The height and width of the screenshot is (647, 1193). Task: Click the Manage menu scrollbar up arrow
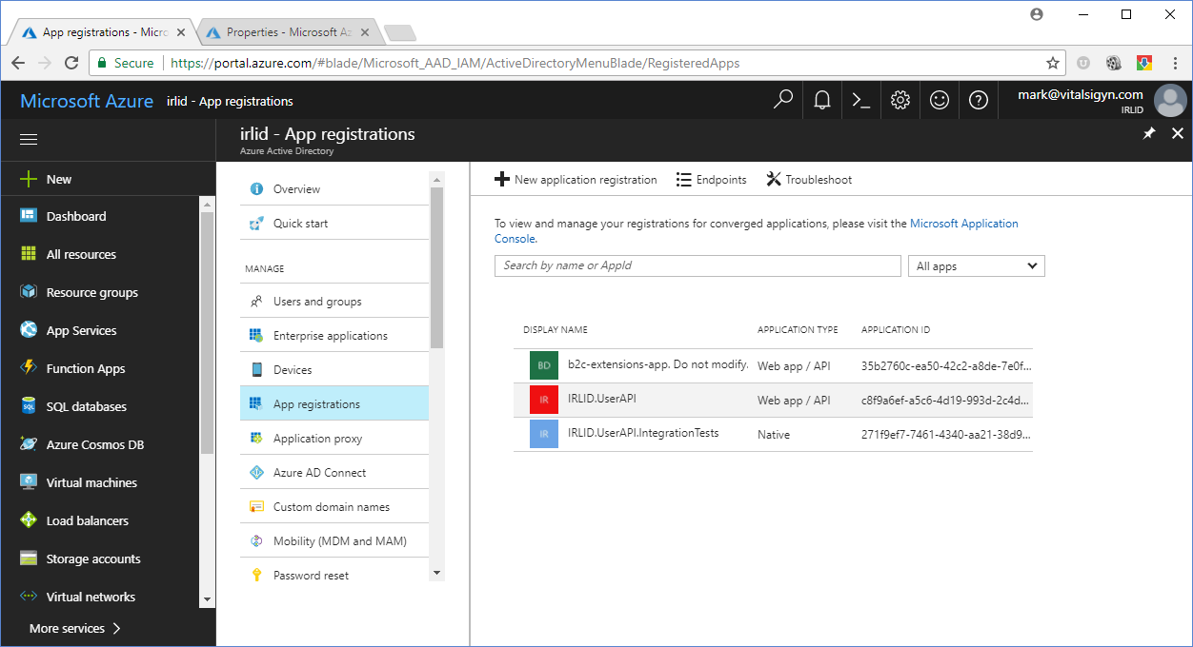(x=437, y=179)
